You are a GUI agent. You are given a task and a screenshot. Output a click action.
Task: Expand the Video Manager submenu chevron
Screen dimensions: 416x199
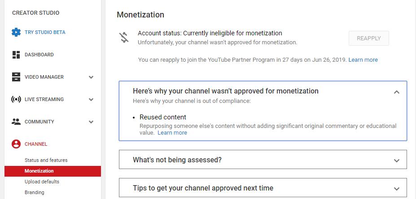[x=91, y=77]
